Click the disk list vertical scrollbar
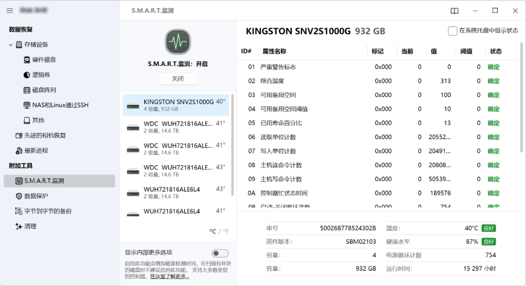Viewport: 526px width, 286px height. pyautogui.click(x=232, y=145)
